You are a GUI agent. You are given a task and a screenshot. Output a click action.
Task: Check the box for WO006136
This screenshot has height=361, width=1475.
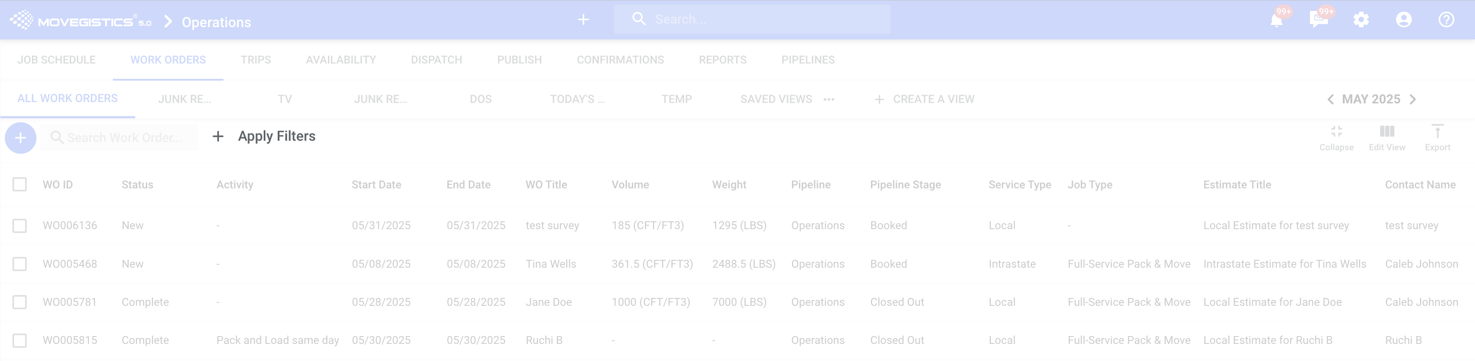(x=20, y=226)
